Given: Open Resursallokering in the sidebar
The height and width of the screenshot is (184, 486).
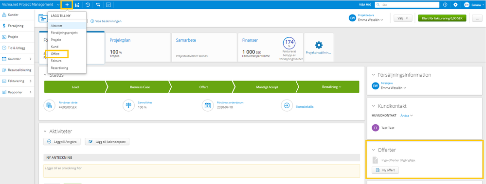Looking at the screenshot, I should (x=17, y=70).
